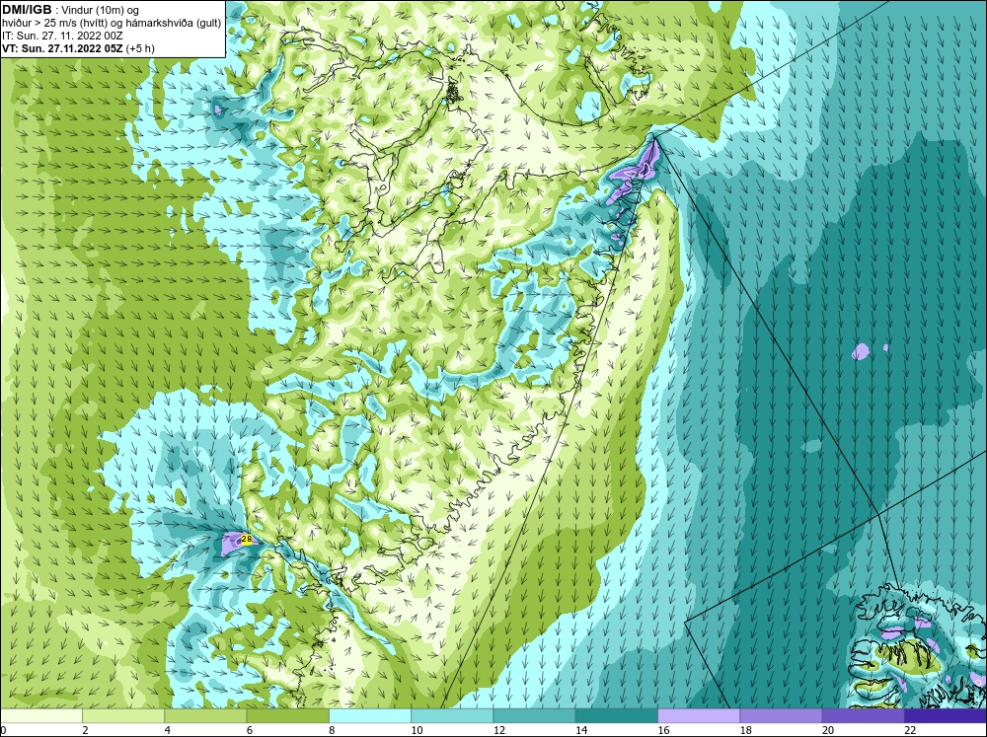Pick the 6–8 olive green legend swatch
Screen dimensions: 987x737
click(287, 716)
